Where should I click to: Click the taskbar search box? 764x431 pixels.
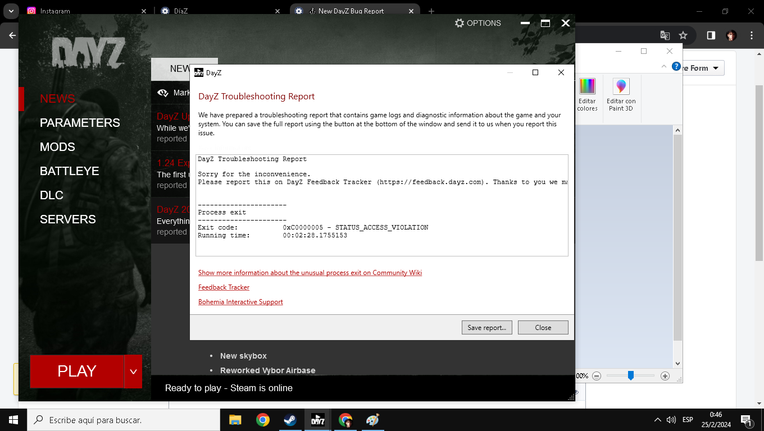tap(124, 420)
